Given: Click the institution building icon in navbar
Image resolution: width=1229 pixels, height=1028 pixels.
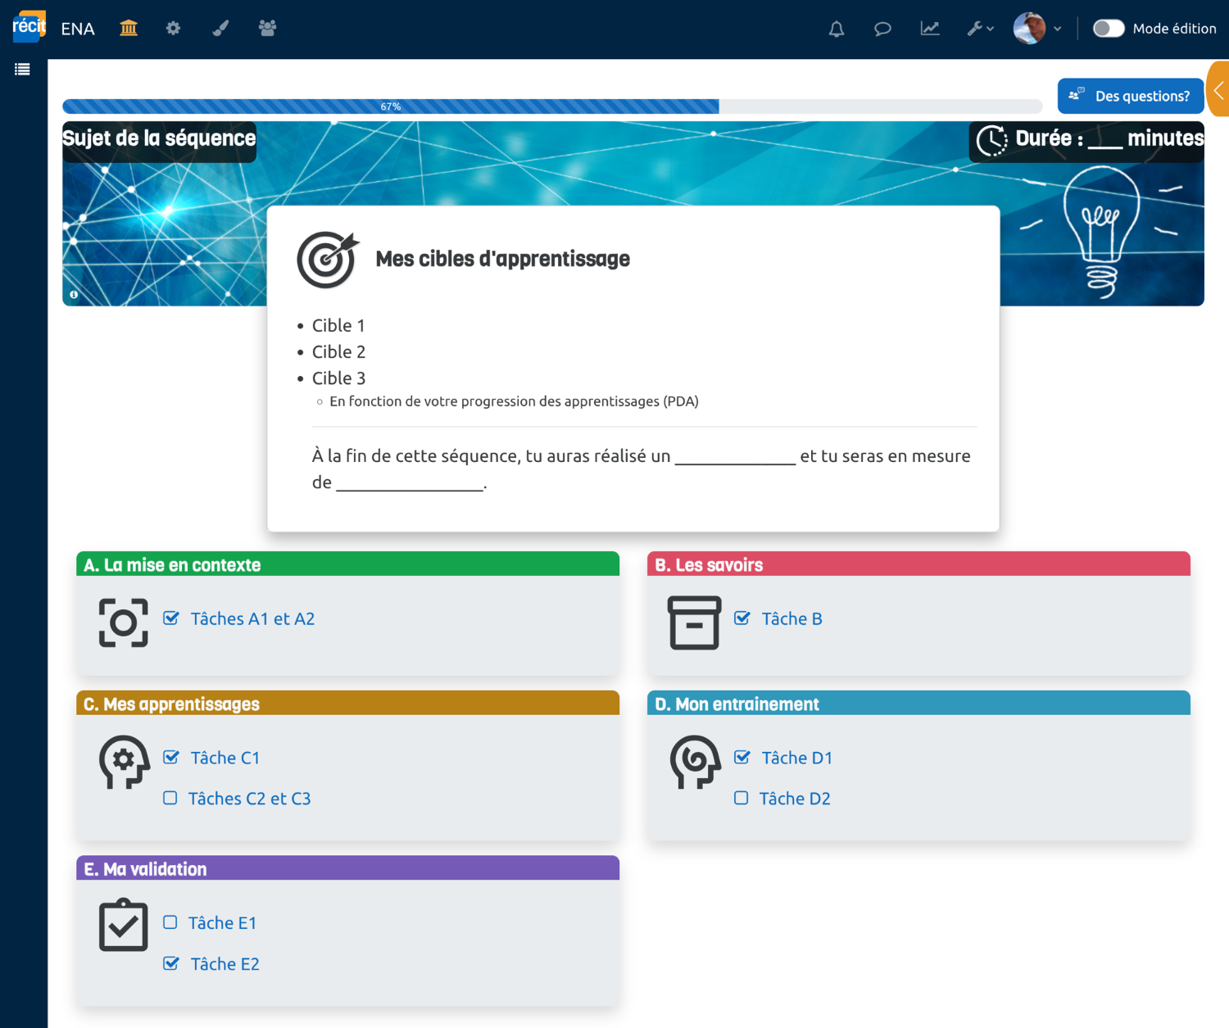Looking at the screenshot, I should pyautogui.click(x=129, y=29).
